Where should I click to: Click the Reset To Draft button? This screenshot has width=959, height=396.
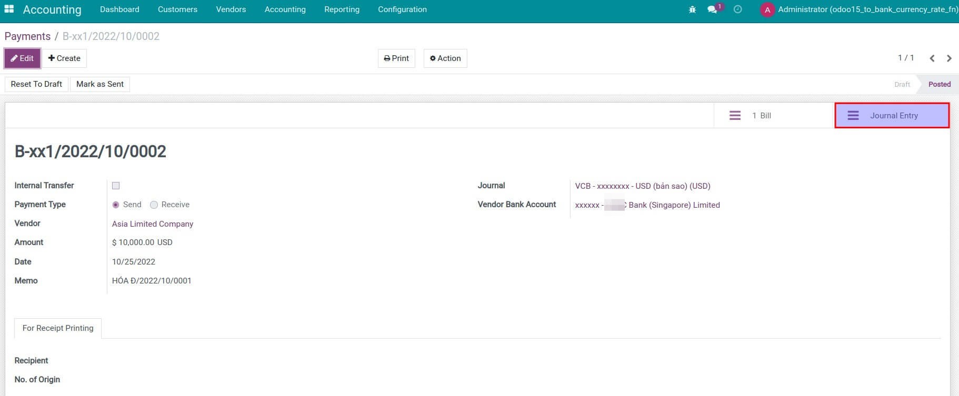pos(36,84)
